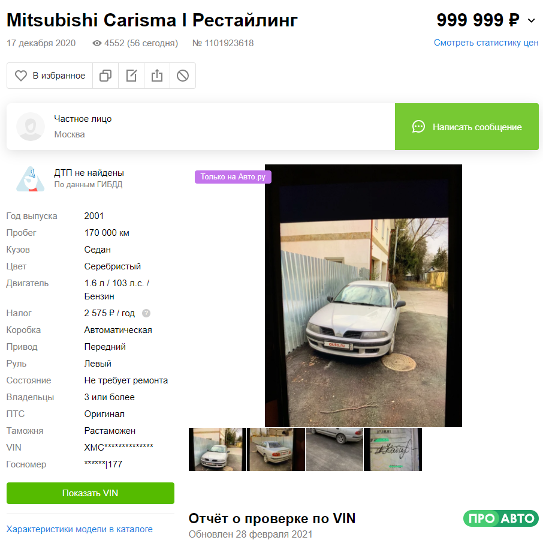543x543 pixels.
Task: Open Смотреть статистику цен link
Action: click(486, 43)
